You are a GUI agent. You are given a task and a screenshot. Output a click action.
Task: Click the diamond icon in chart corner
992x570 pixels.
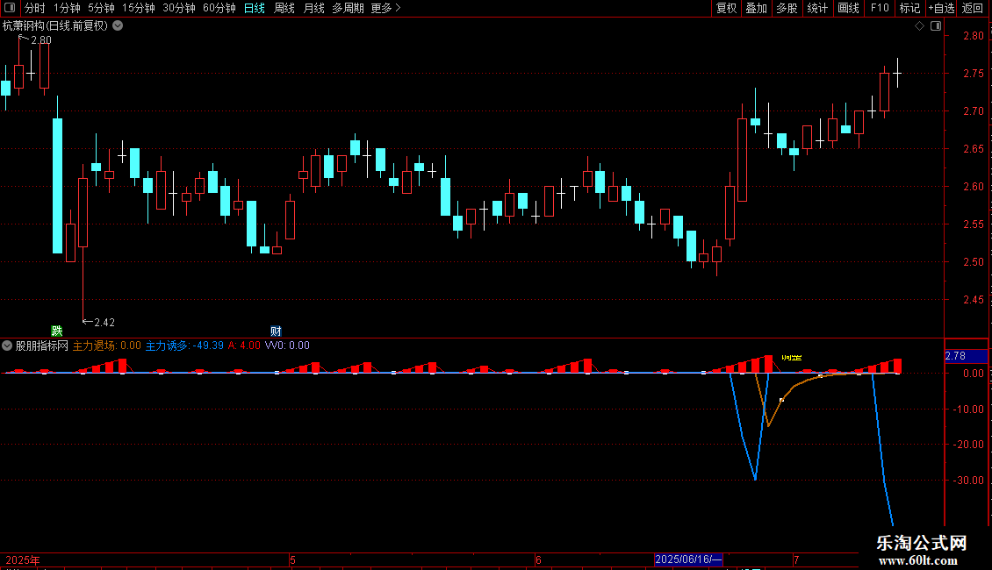919,26
